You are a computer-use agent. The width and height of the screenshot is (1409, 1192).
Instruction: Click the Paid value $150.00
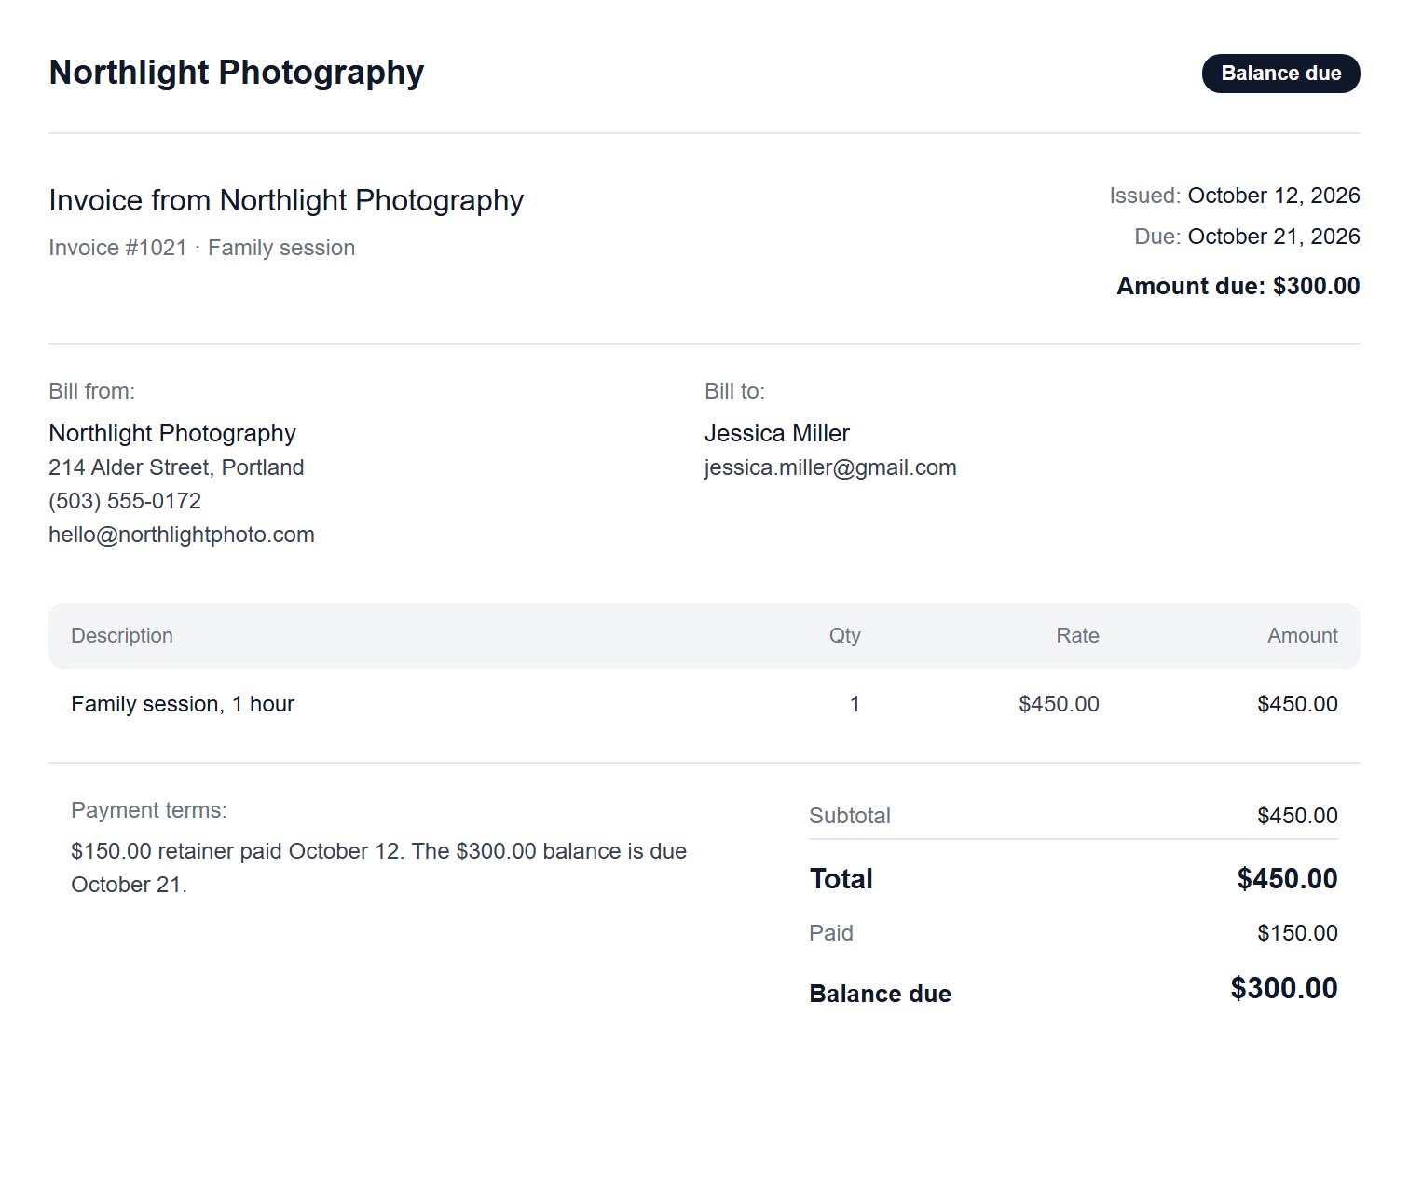(x=1297, y=933)
